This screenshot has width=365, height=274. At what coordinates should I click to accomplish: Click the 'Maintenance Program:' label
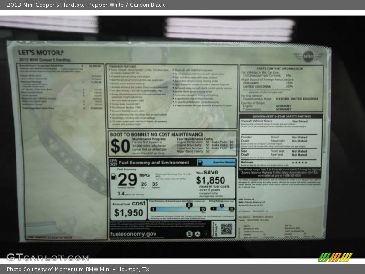(x=149, y=139)
